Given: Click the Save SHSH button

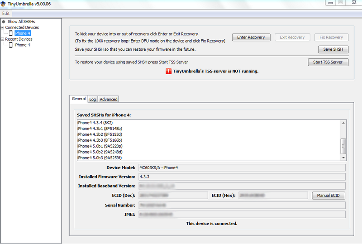Looking at the screenshot, I should click(333, 49).
